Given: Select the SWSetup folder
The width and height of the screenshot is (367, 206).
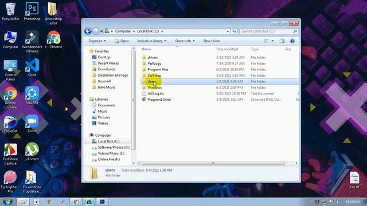Looking at the screenshot, I should (x=154, y=76).
